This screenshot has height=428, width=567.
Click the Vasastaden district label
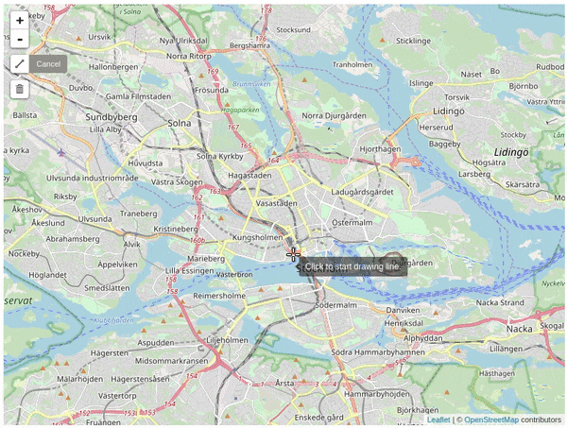(x=277, y=203)
